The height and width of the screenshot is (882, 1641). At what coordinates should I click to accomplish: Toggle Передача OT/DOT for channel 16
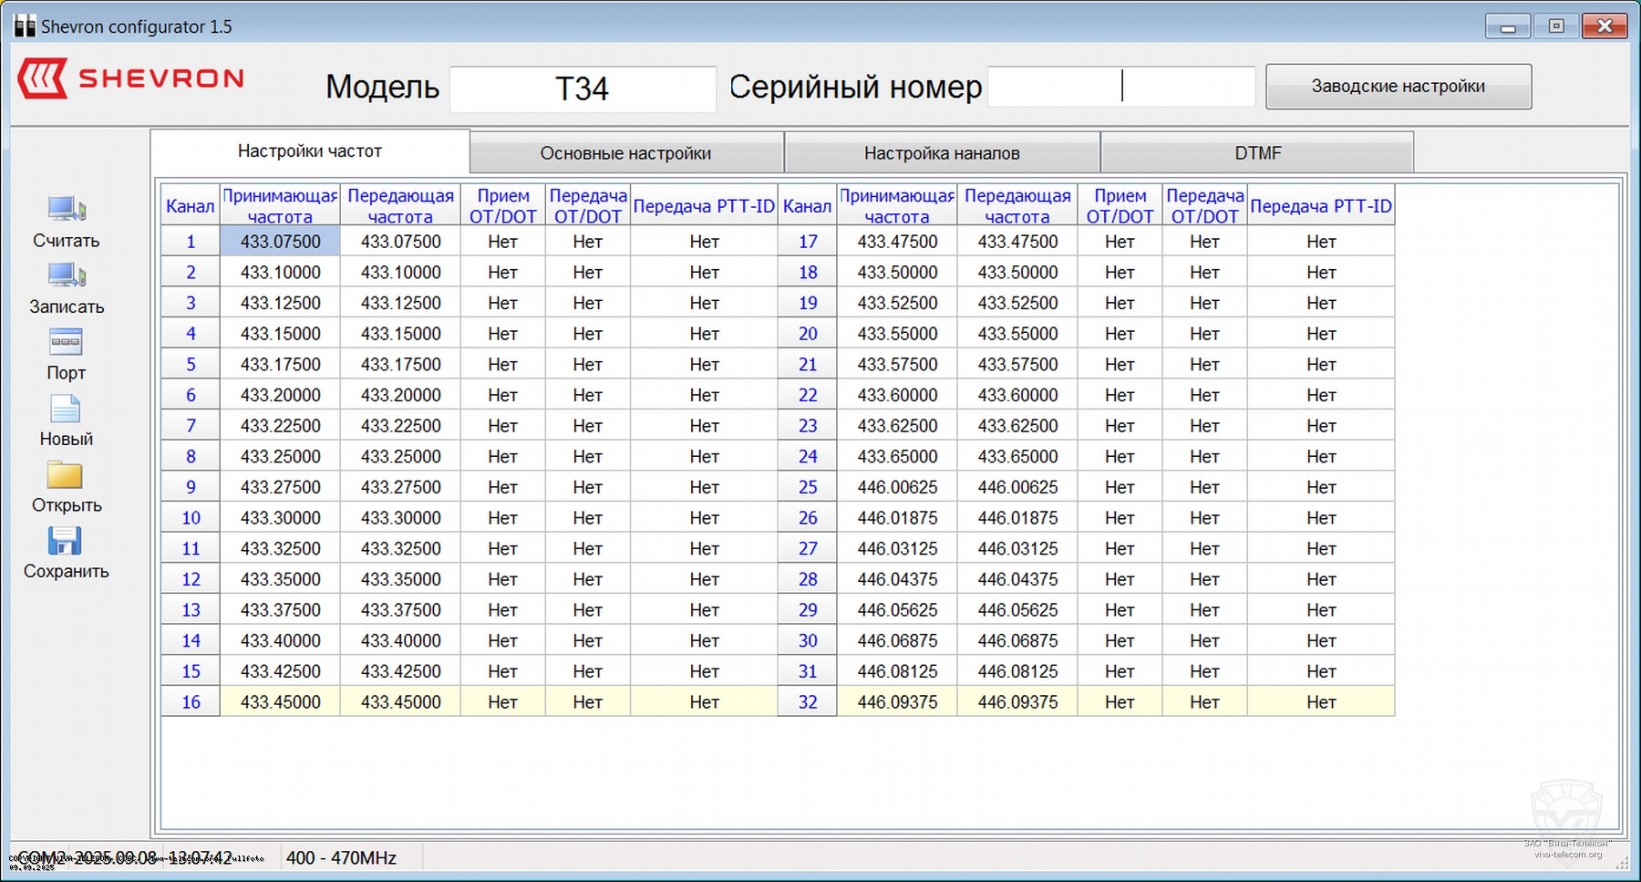click(x=586, y=701)
